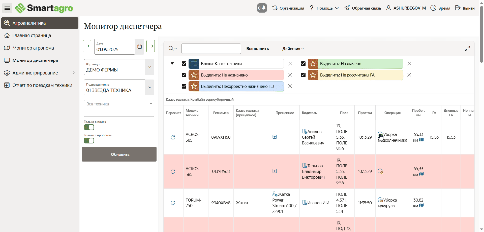Expand the table to fullscreen
This screenshot has width=484, height=232.
coord(467,48)
